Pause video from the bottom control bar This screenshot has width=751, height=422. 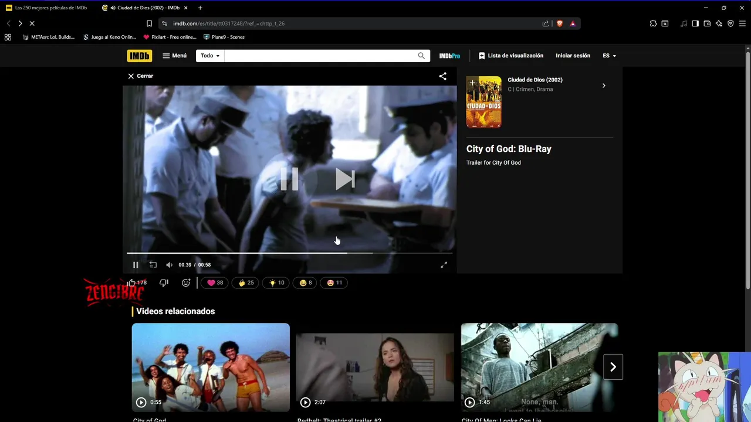point(136,265)
